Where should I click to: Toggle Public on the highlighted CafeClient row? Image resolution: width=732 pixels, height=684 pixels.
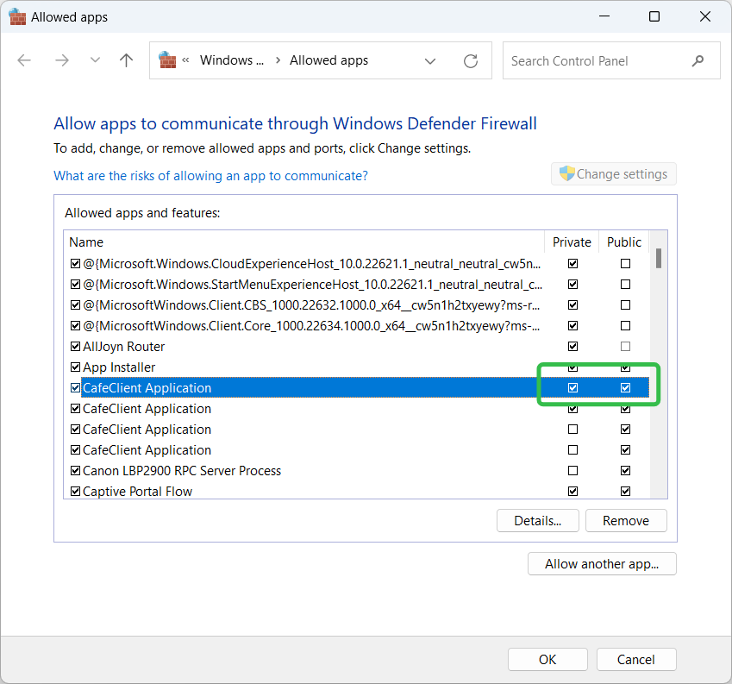pyautogui.click(x=626, y=387)
